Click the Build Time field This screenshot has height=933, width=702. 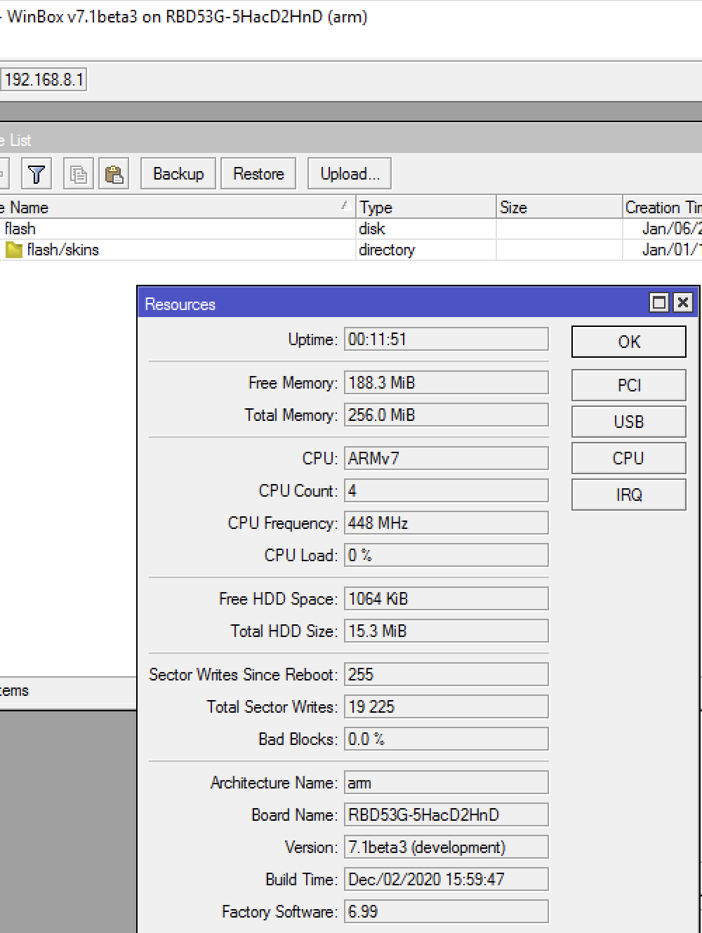click(x=446, y=880)
